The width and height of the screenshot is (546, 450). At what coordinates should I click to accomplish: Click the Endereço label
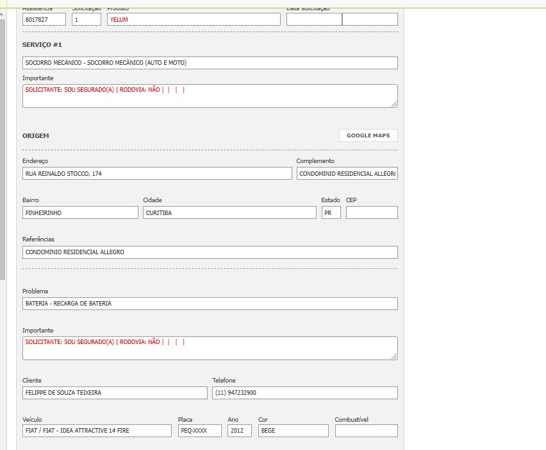click(x=35, y=161)
